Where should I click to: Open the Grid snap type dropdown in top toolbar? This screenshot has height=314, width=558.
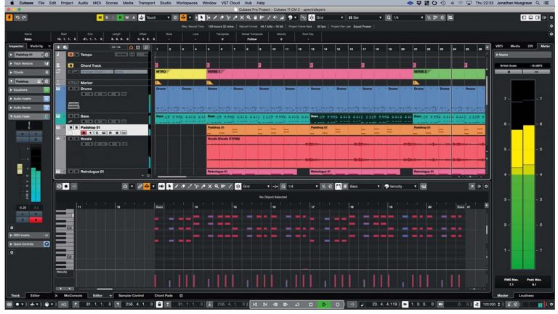(x=331, y=17)
